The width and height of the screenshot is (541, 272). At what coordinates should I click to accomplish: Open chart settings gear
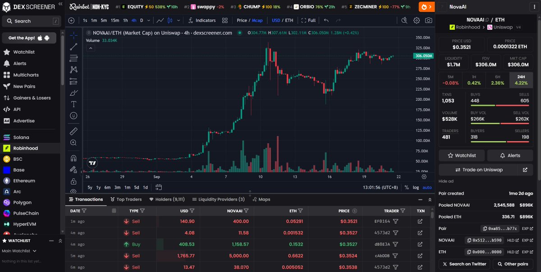[417, 20]
